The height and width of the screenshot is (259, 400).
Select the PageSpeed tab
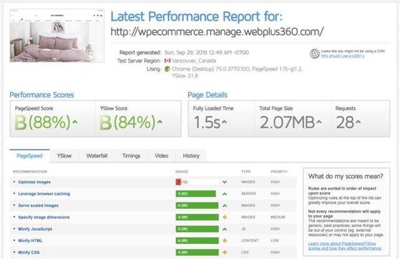pyautogui.click(x=29, y=156)
